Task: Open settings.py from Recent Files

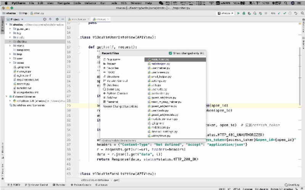Action: pos(158,81)
